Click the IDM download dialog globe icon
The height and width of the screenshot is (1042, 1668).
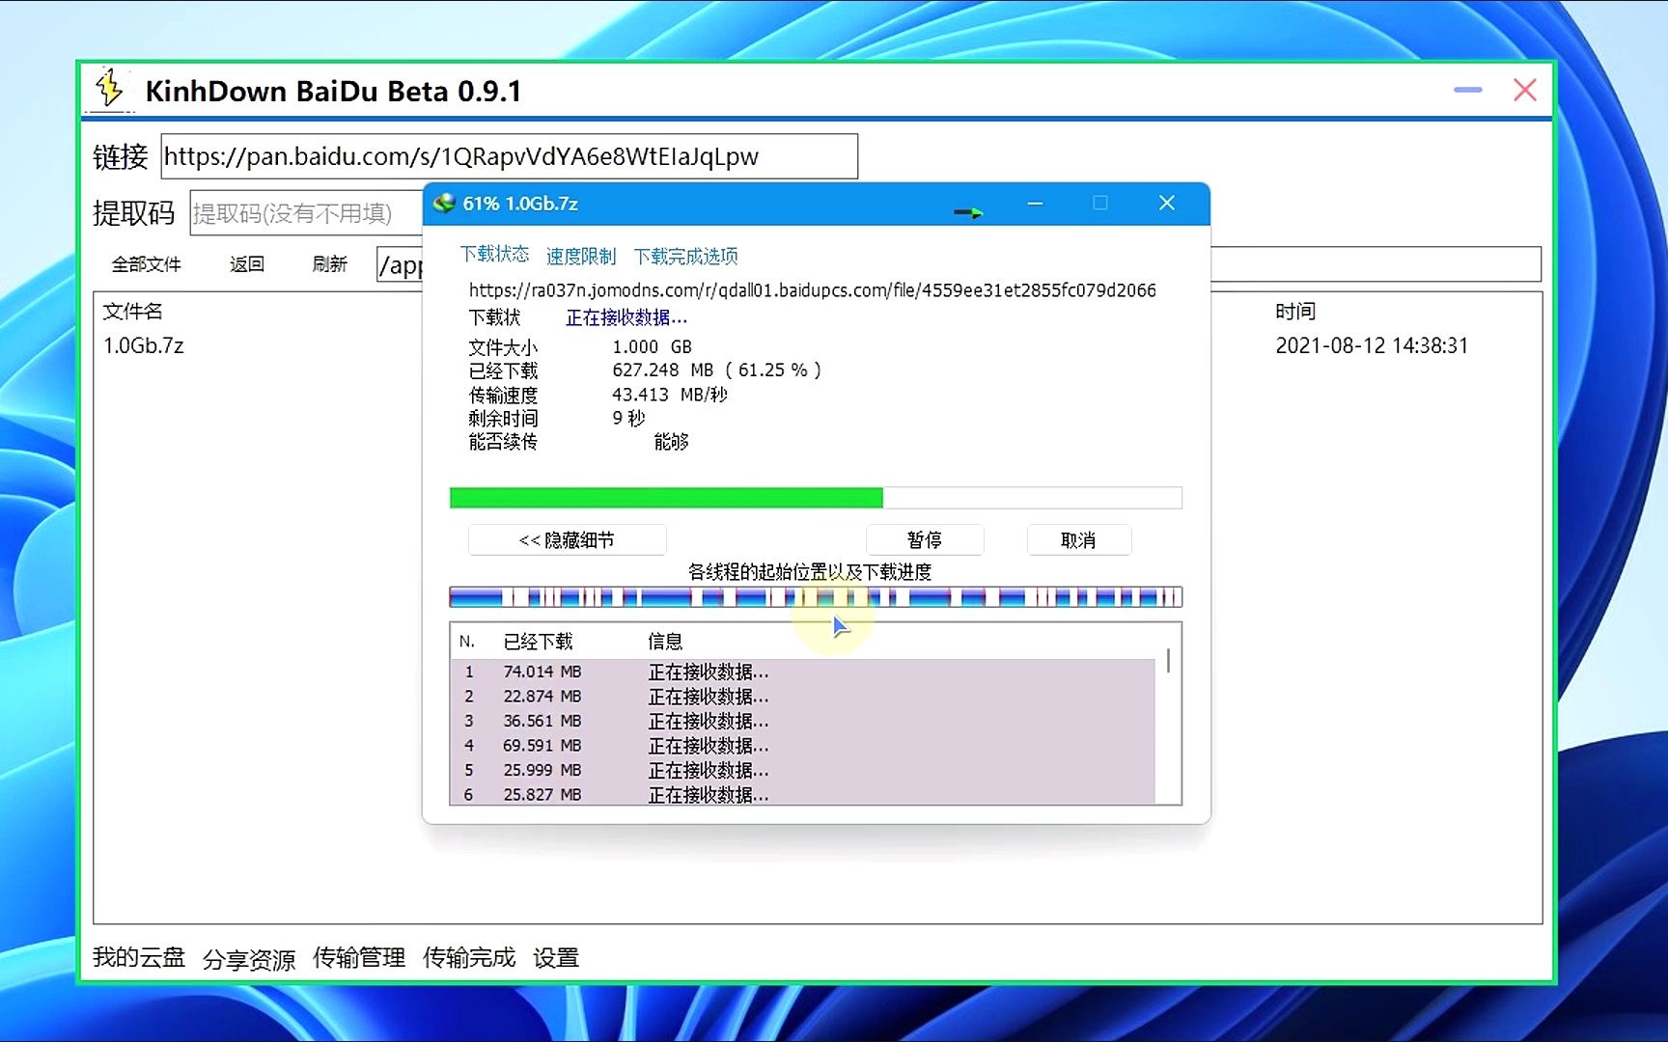tap(444, 204)
